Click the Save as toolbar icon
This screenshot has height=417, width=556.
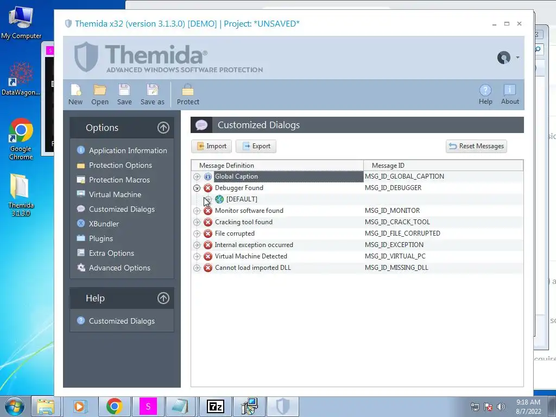(153, 94)
